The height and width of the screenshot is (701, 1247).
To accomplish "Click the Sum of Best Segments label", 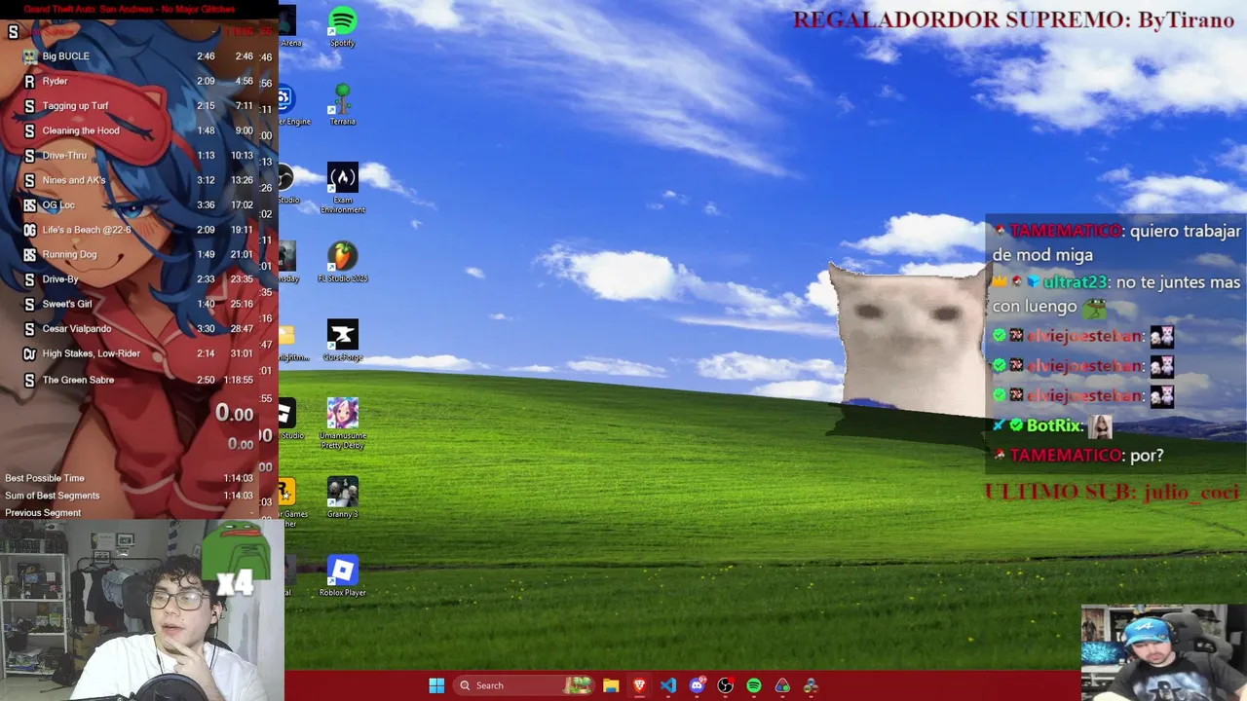I will (52, 496).
